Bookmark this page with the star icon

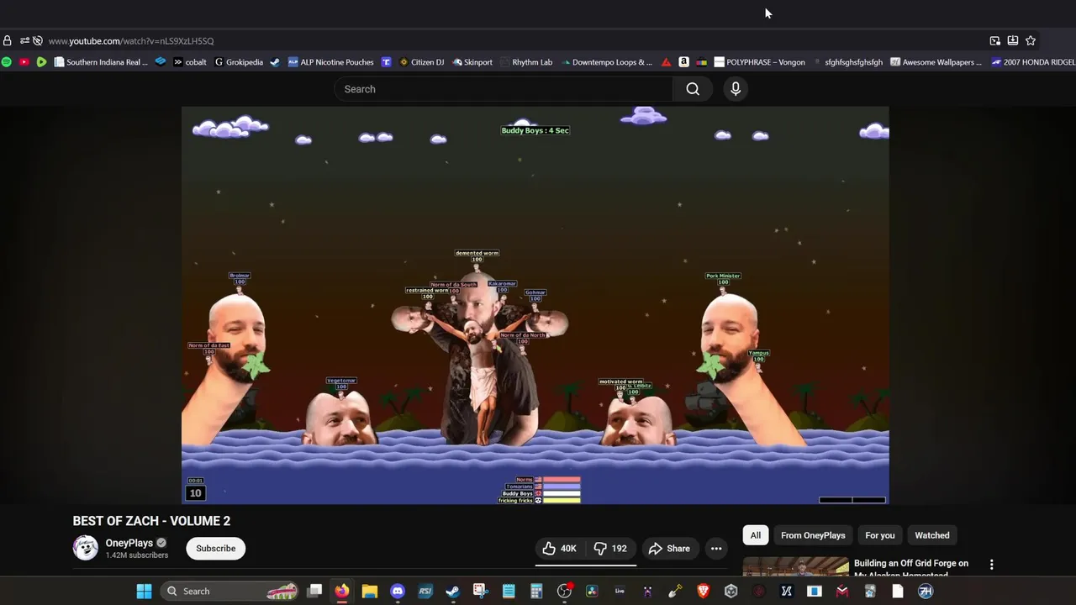(1031, 40)
